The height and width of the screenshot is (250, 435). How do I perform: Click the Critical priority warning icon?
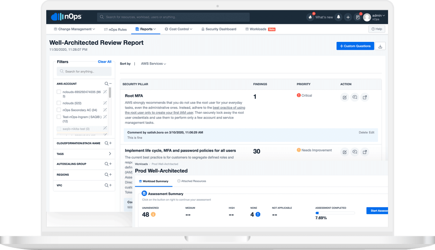point(299,95)
